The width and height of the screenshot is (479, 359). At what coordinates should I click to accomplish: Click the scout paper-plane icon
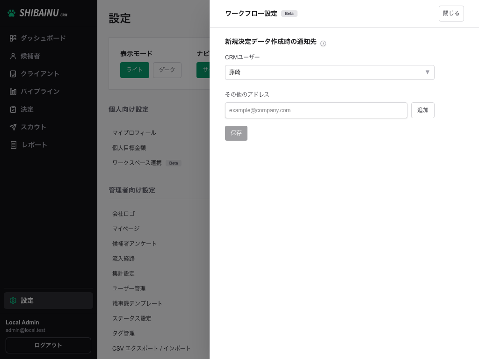tap(13, 127)
